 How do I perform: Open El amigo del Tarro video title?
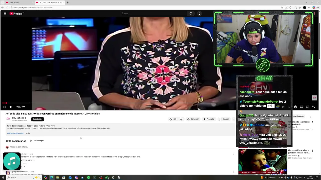(x=299, y=151)
